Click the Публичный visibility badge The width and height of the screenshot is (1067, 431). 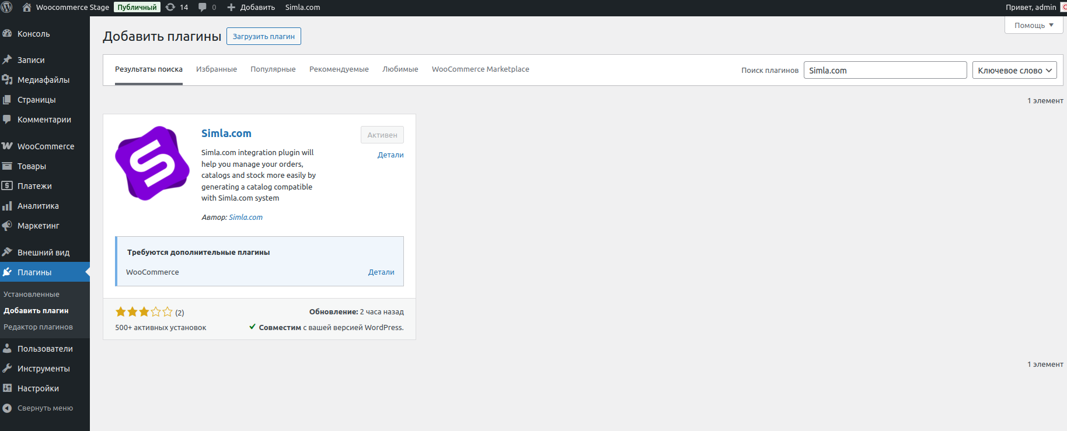pos(137,7)
